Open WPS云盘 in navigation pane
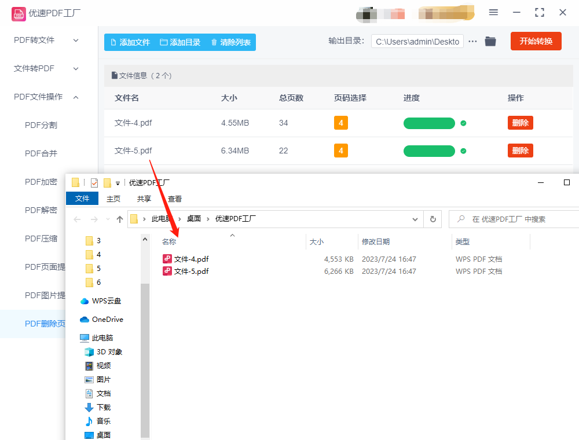 click(x=101, y=301)
